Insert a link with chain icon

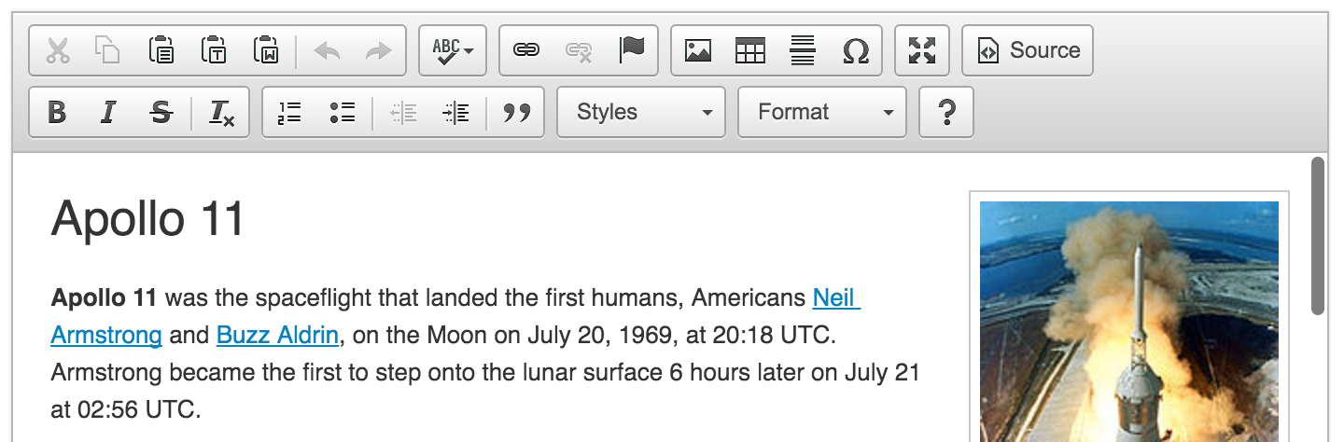[526, 50]
